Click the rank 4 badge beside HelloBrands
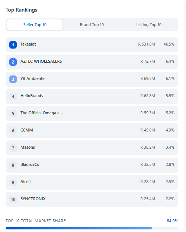This screenshot has width=186, height=232. [13, 96]
